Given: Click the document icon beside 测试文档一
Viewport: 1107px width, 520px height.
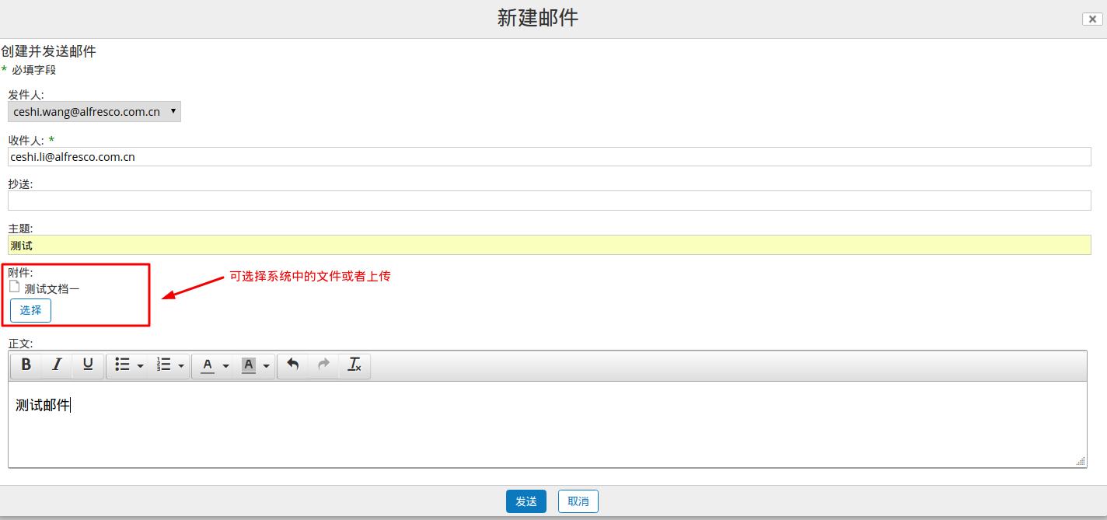Looking at the screenshot, I should pos(14,287).
